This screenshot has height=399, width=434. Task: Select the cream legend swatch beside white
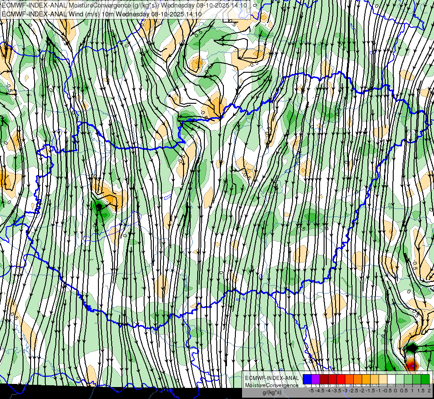coord(383,379)
